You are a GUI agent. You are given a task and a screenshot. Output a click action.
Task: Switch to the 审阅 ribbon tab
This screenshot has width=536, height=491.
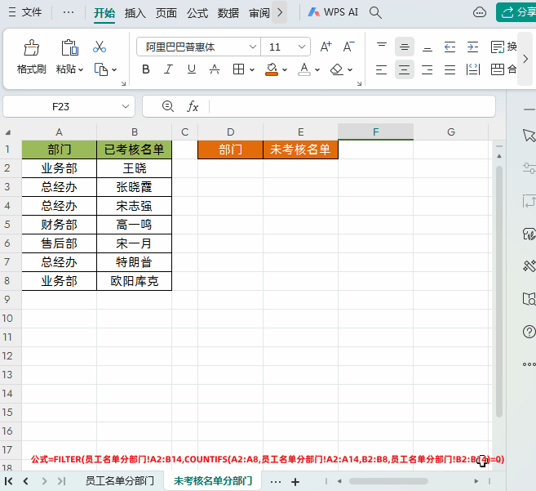259,13
